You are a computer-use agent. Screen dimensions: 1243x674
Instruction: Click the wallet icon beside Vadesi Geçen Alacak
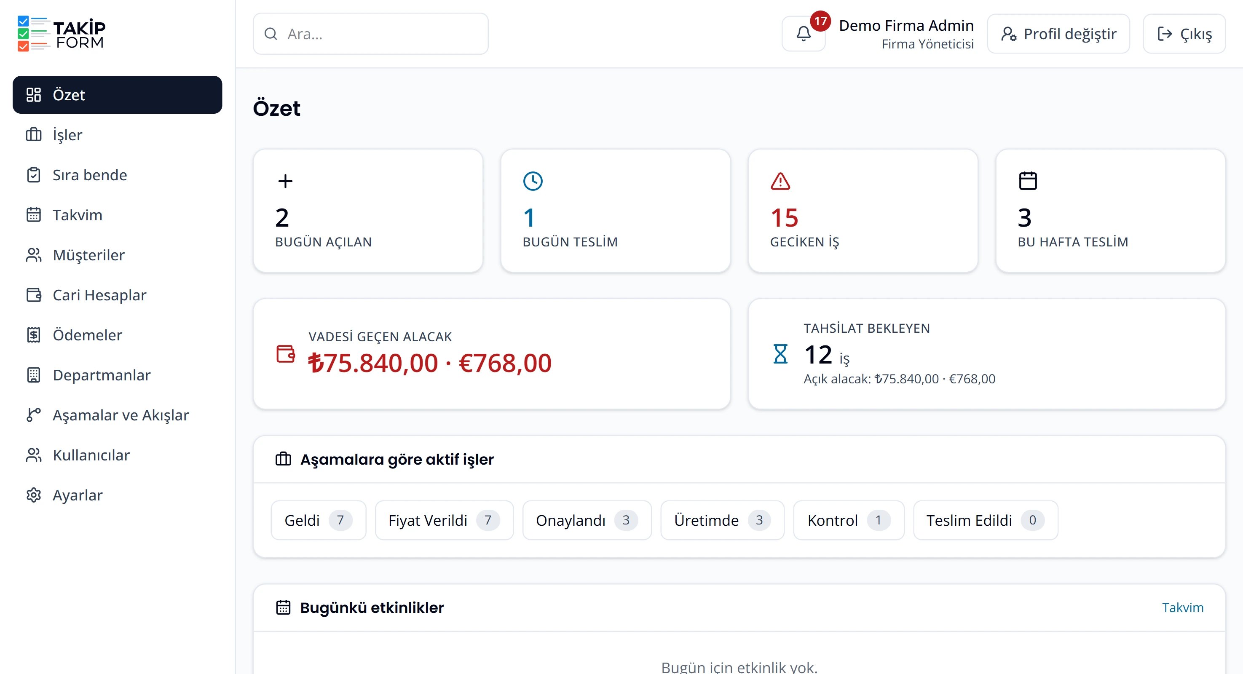(286, 354)
